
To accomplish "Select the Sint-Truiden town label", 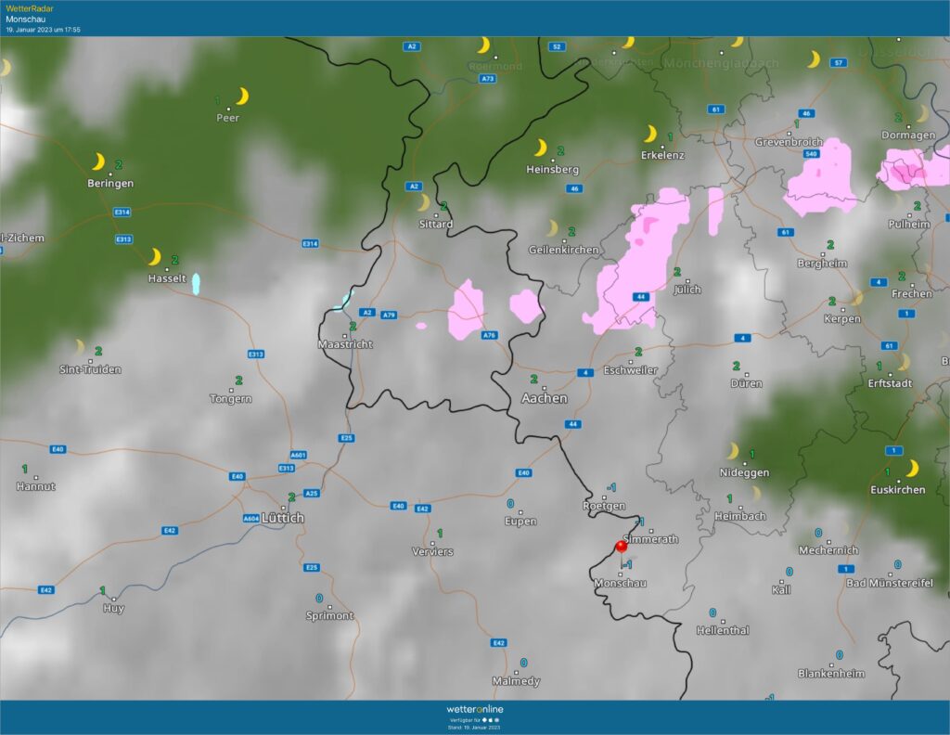I will point(90,369).
